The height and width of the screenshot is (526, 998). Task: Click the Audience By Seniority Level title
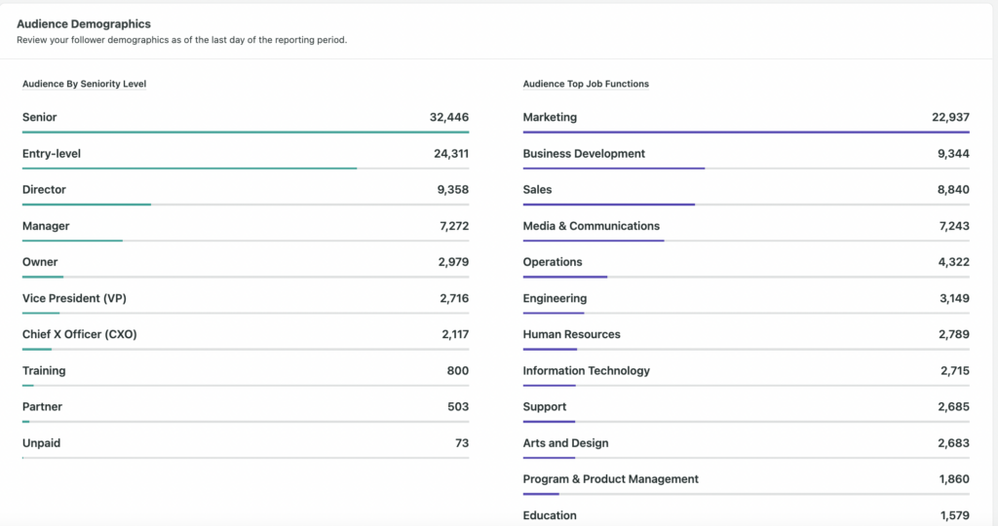tap(84, 84)
